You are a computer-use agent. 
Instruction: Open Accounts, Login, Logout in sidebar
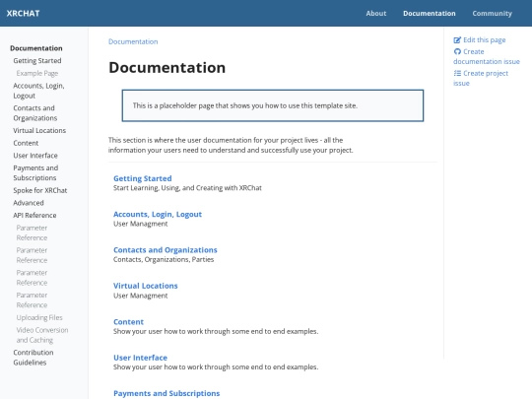[x=38, y=91]
